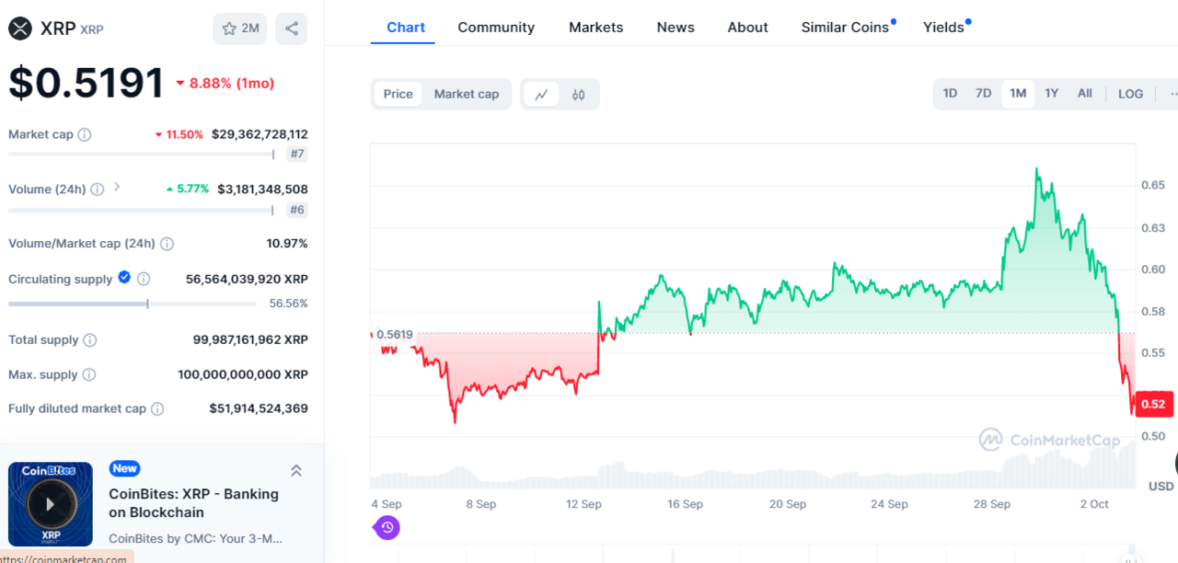Click the Circulating supply info icon
The height and width of the screenshot is (563, 1178).
coord(144,279)
